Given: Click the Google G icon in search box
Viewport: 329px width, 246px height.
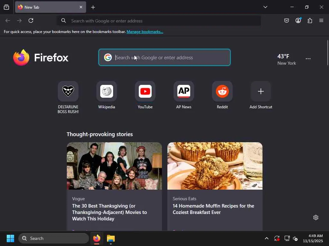Looking at the screenshot, I should [x=108, y=57].
